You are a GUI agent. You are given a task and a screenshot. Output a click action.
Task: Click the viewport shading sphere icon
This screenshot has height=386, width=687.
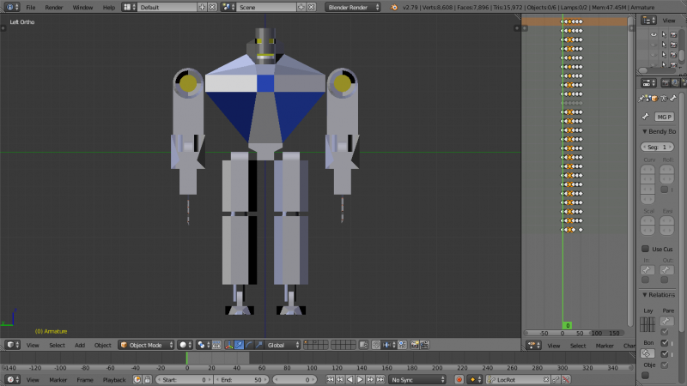[x=184, y=345]
